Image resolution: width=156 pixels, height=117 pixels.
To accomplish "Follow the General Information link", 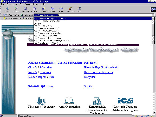I will (x=69, y=63).
